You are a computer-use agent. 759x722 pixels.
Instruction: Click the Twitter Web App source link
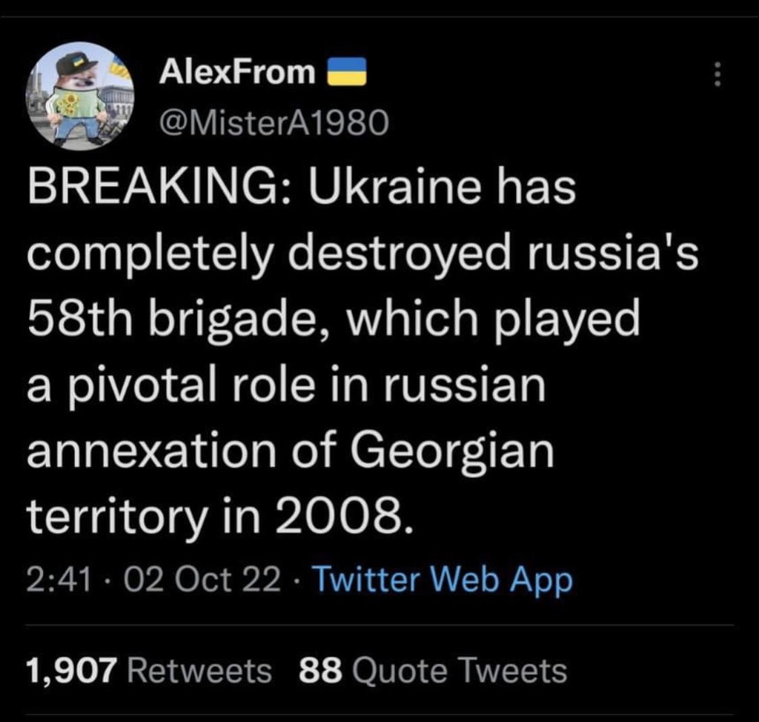[443, 580]
